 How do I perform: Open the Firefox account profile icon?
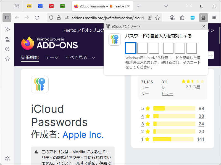[x=172, y=17]
